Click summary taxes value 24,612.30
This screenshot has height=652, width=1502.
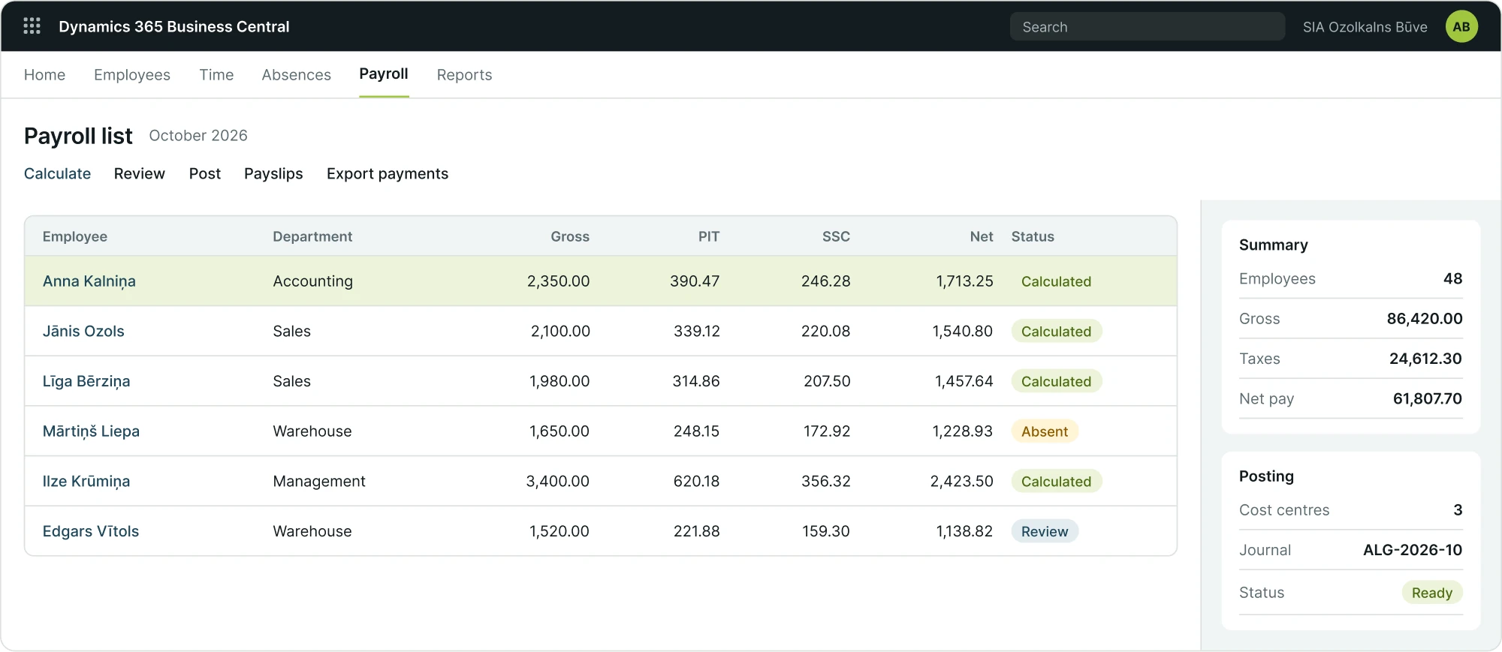(x=1425, y=359)
